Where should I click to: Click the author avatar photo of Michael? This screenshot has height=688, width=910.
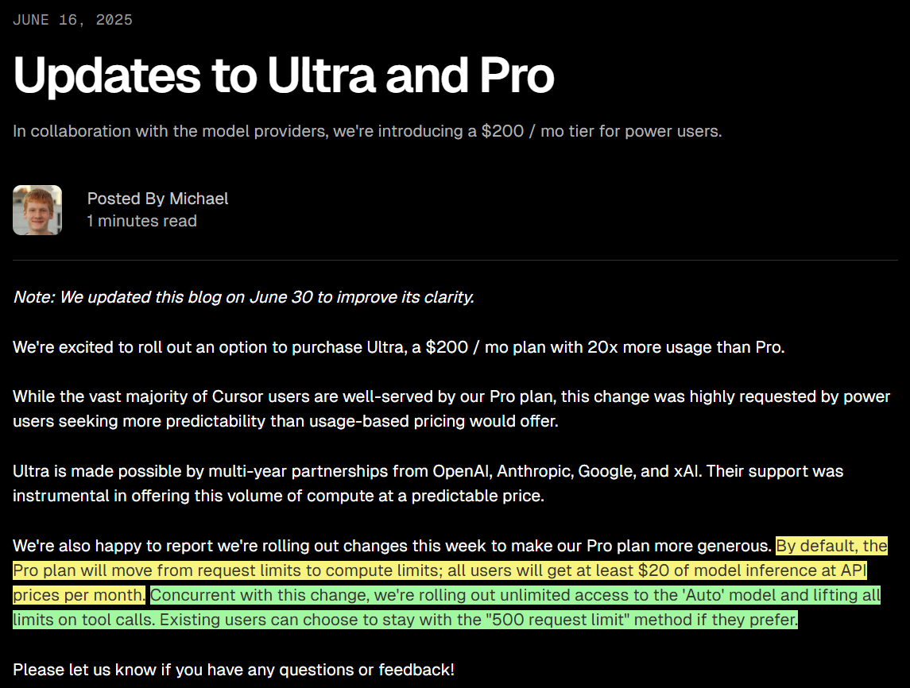pos(37,210)
